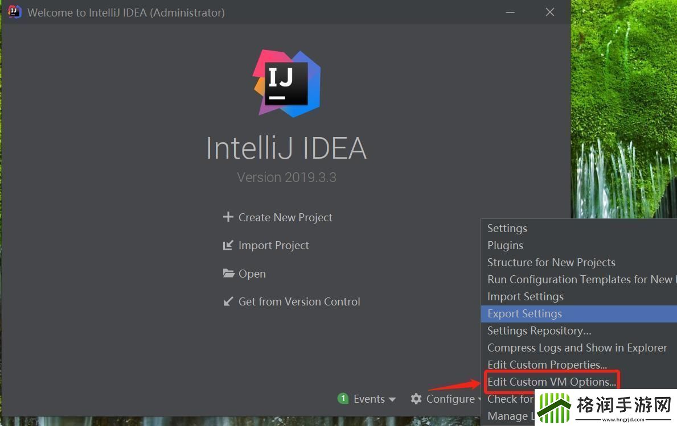Select Import Settings menu item
Screen dimensions: 677x426
[x=525, y=296]
